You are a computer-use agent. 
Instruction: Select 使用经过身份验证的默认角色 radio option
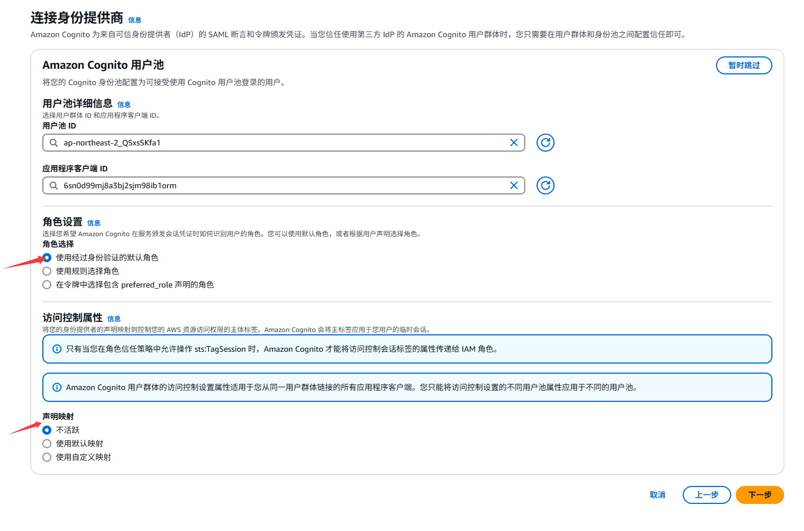[x=47, y=258]
